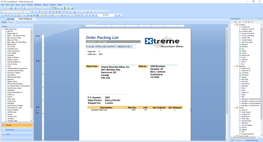Viewport: 263px width, 142px height.
Task: Collapse the Order Packing List root node
Action: click(x=3, y=29)
